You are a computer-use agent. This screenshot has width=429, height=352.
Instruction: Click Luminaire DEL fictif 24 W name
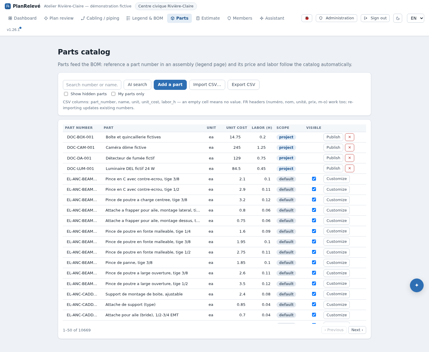point(130,169)
